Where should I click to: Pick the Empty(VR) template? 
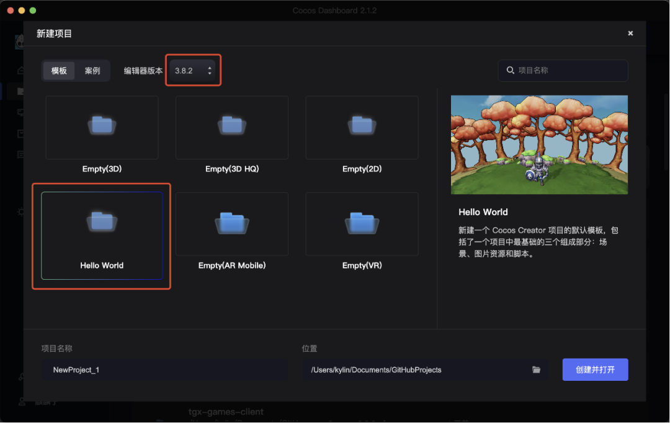tap(362, 231)
